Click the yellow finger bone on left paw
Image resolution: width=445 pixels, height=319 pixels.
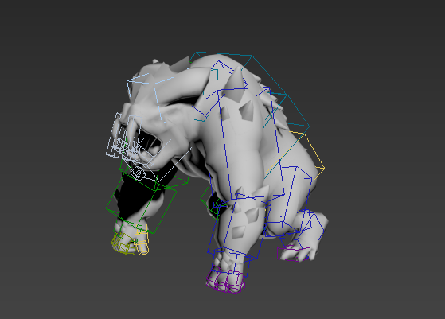click(142, 238)
